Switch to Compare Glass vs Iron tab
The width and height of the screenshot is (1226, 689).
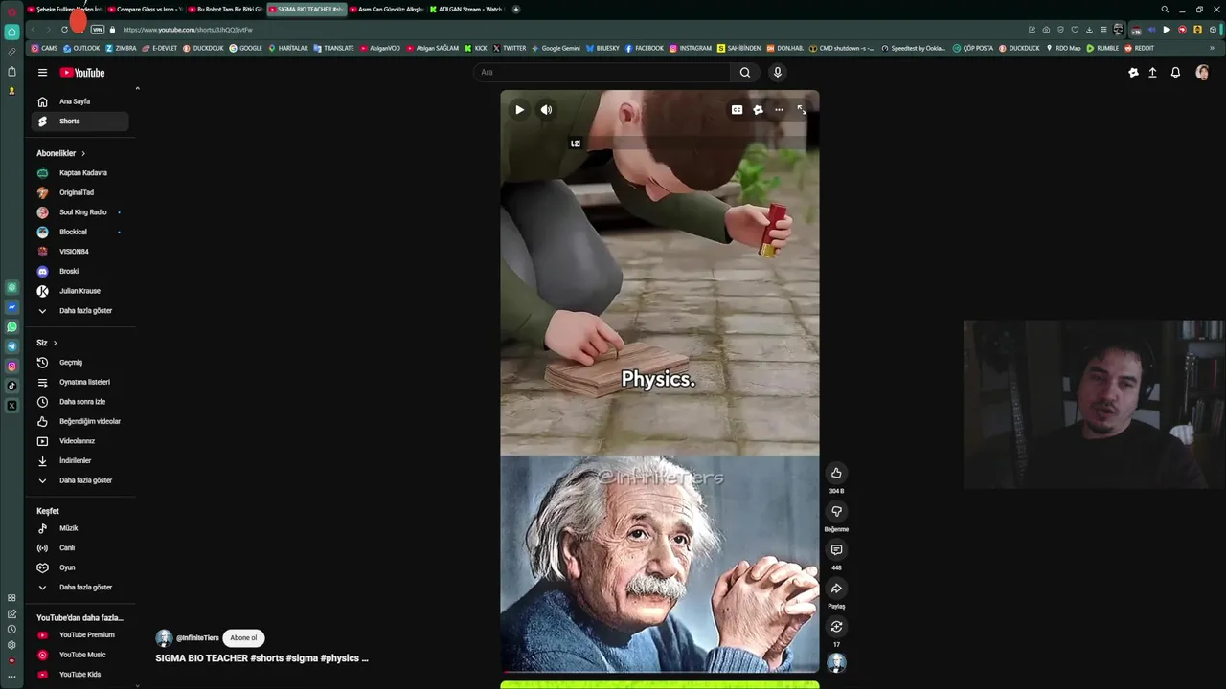[x=145, y=9]
